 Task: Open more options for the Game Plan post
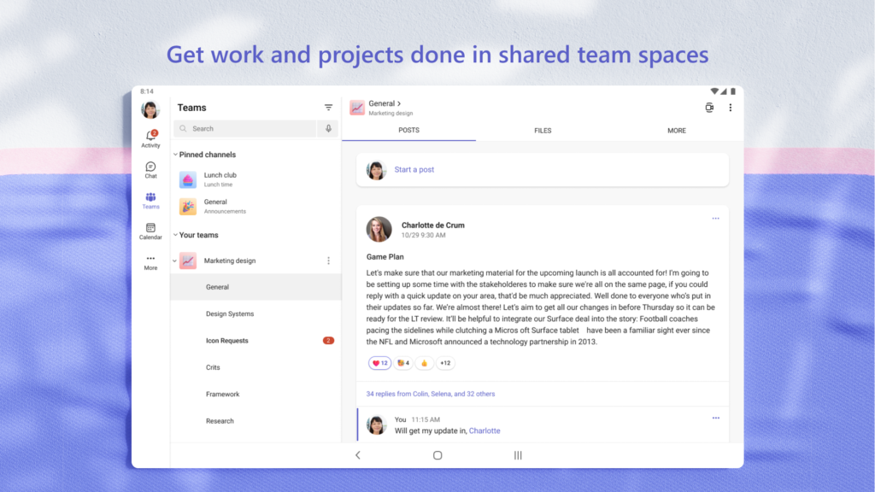tap(715, 219)
